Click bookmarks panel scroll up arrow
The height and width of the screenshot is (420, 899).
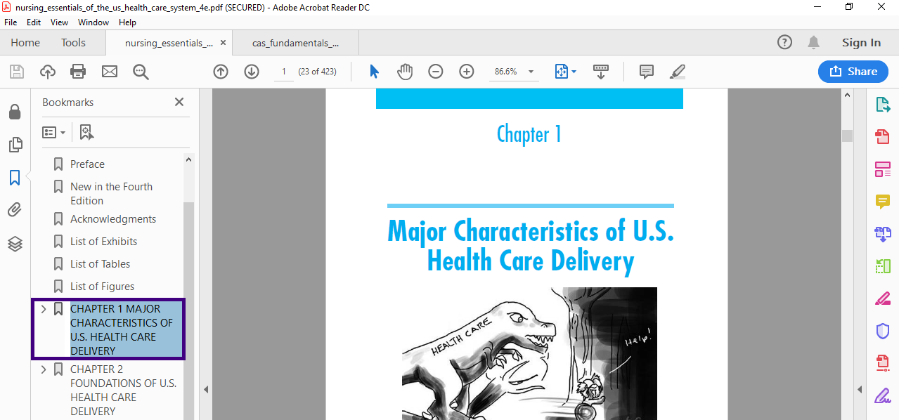(x=188, y=159)
